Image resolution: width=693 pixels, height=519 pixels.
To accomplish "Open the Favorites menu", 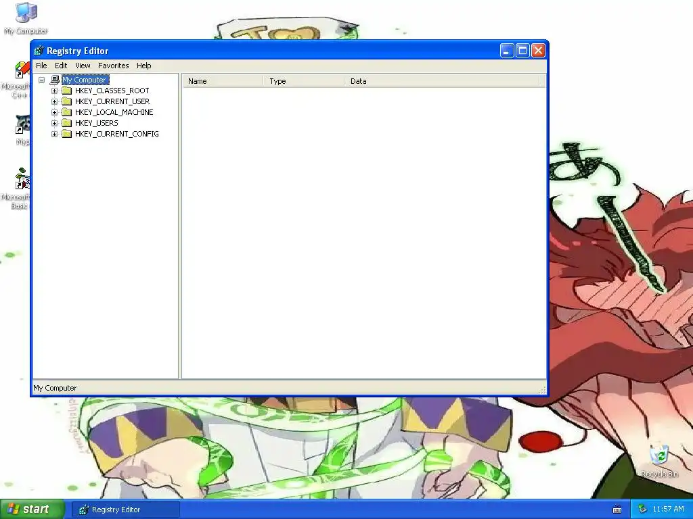I will (114, 66).
